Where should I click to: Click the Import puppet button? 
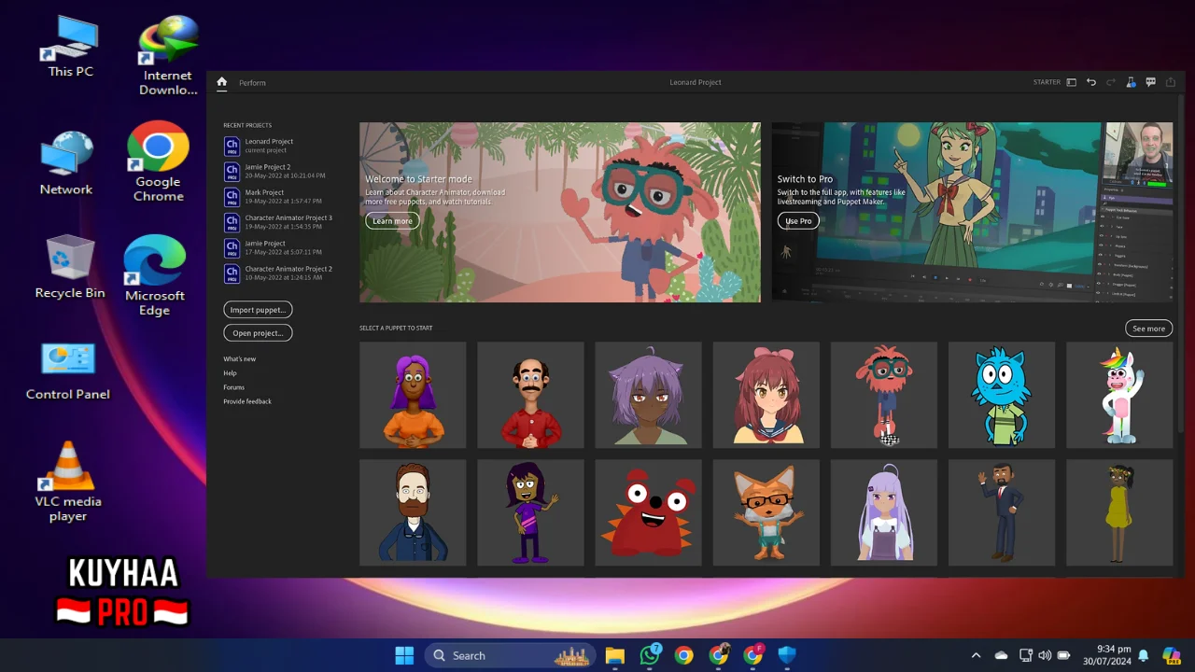pyautogui.click(x=258, y=310)
